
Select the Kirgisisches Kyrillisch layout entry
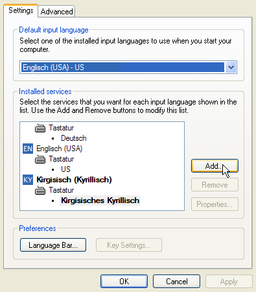tap(100, 201)
